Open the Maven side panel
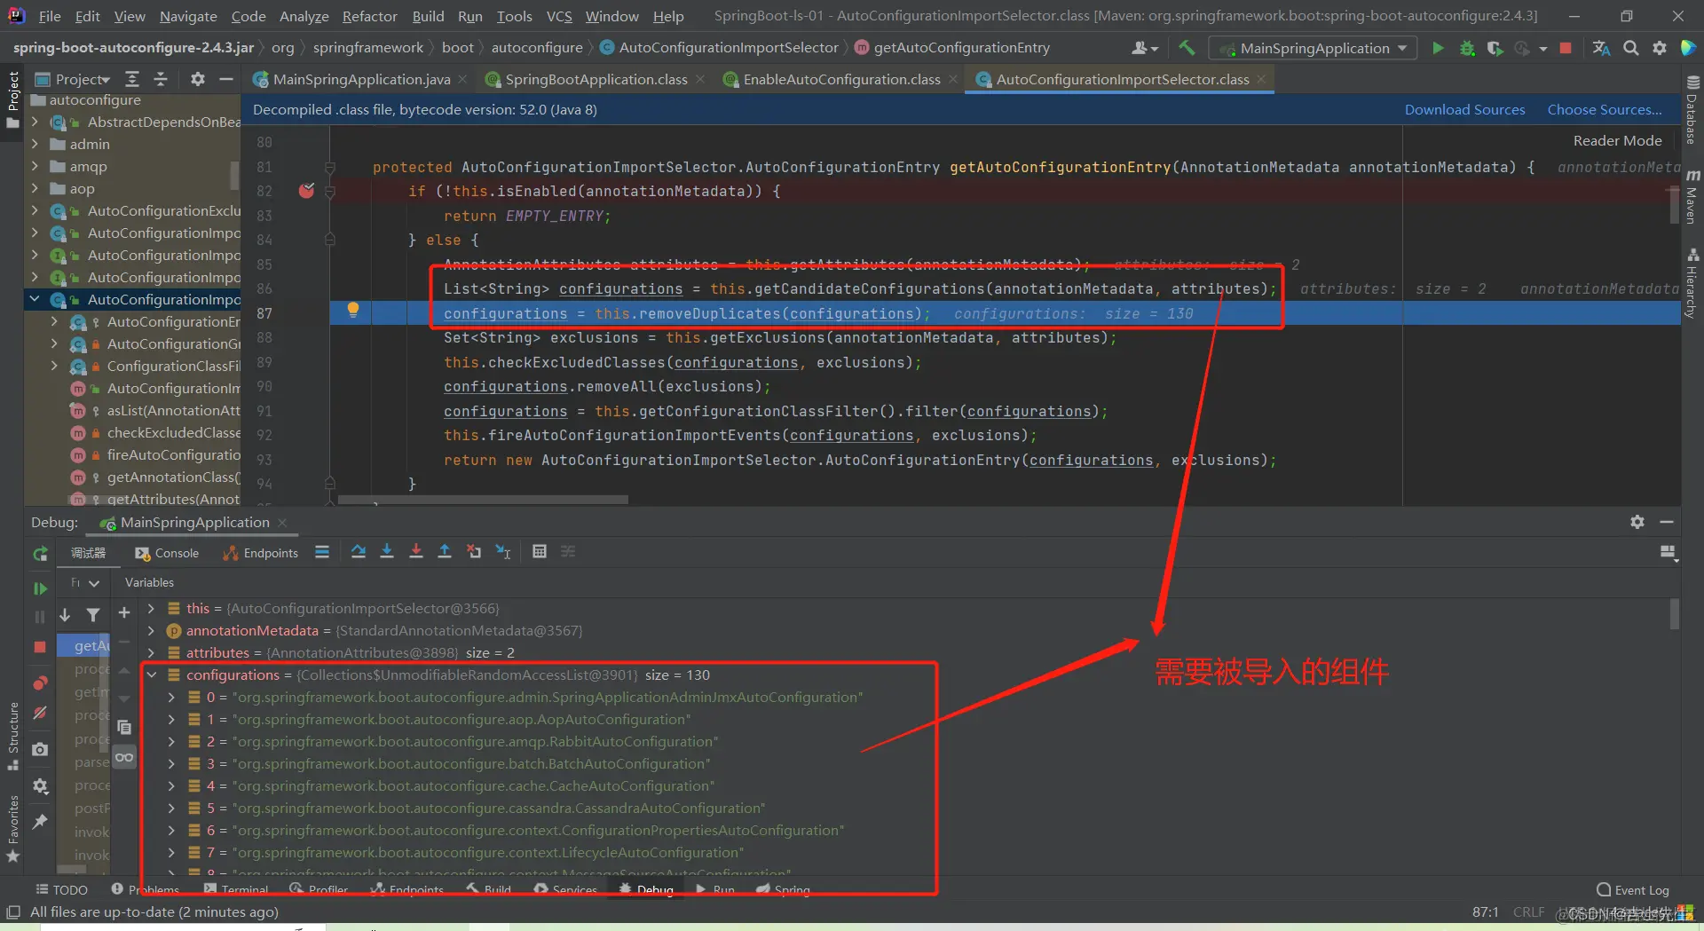The image size is (1704, 931). (1692, 197)
